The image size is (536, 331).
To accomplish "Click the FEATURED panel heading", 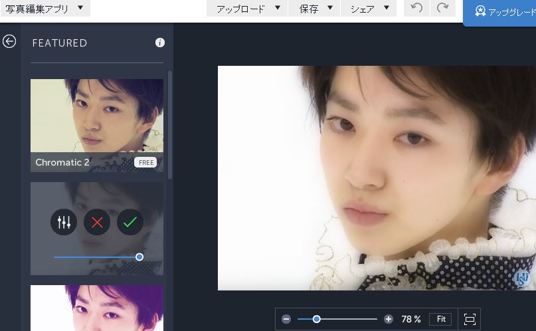I will pos(60,43).
